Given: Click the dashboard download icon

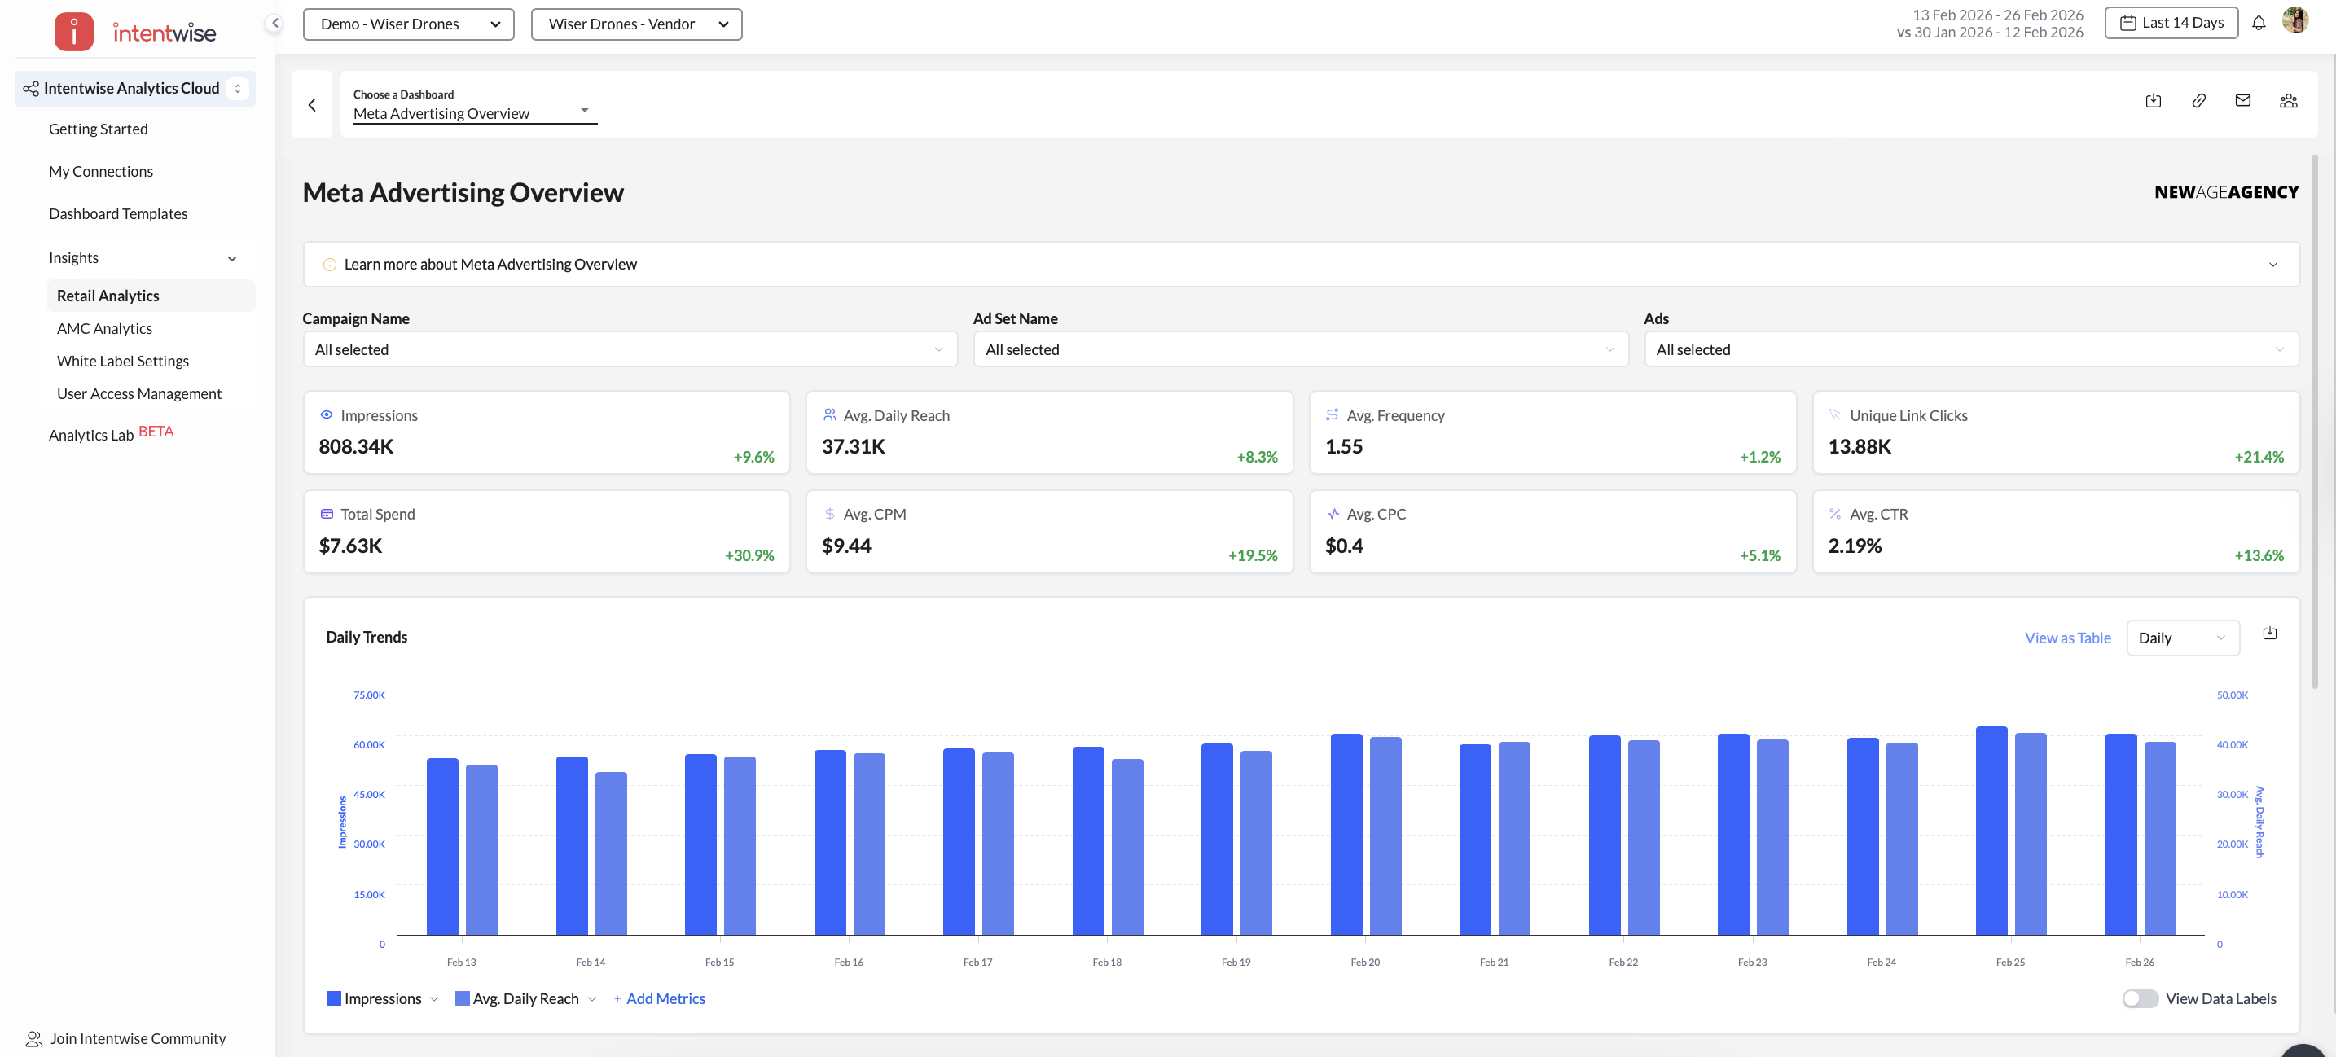Looking at the screenshot, I should 2153,101.
